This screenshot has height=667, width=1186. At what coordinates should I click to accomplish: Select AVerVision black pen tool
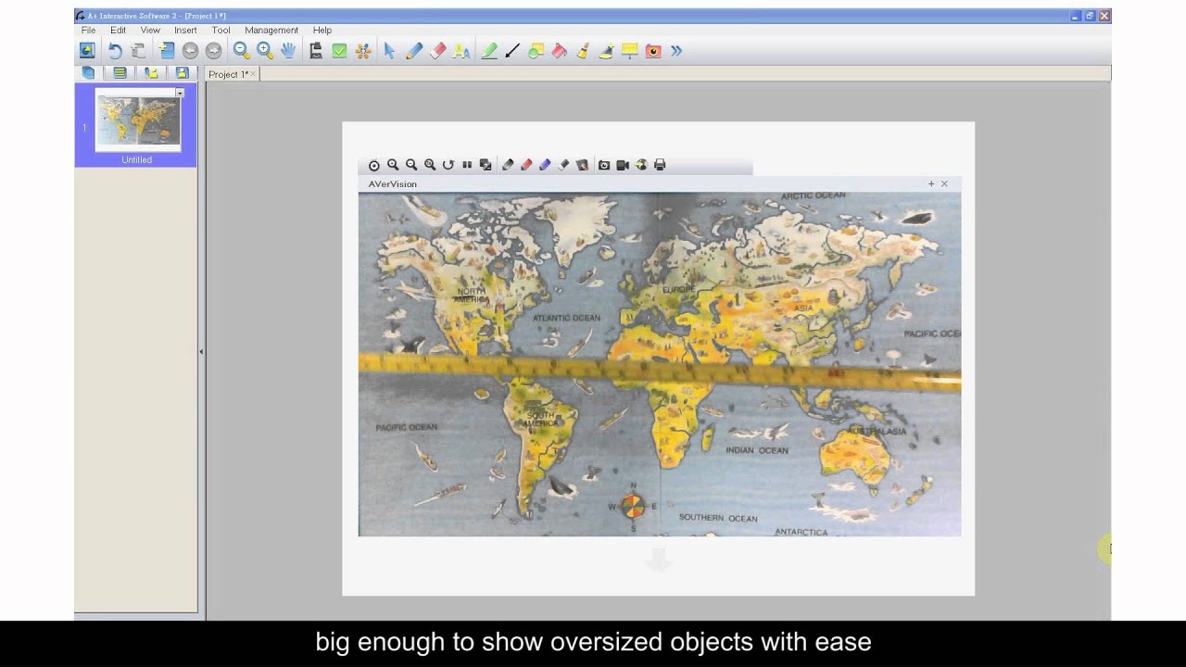point(508,165)
